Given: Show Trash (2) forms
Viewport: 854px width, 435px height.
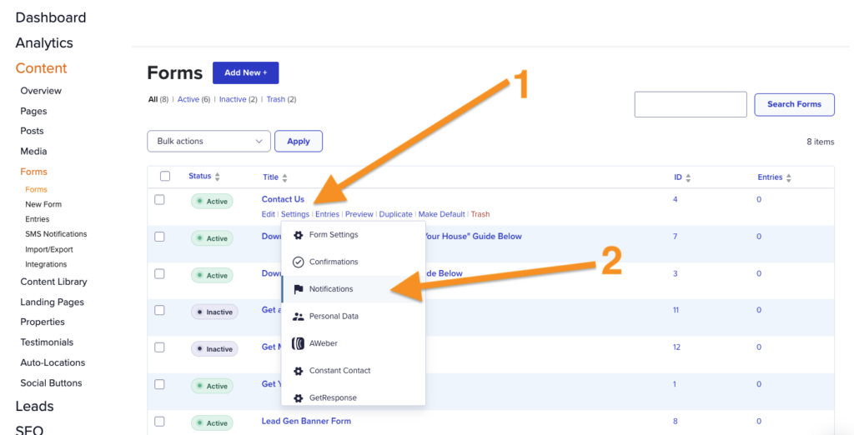Looking at the screenshot, I should click(x=281, y=100).
